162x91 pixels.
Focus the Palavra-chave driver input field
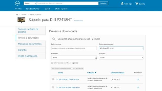click(74, 48)
